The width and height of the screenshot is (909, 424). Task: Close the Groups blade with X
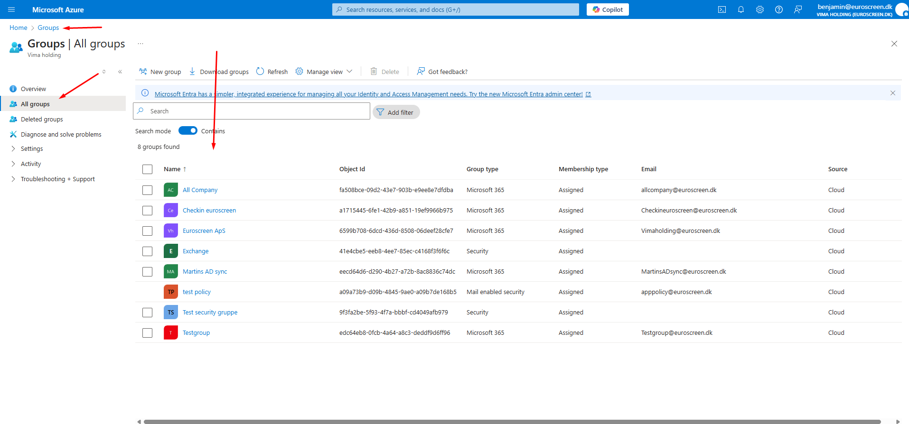(894, 44)
